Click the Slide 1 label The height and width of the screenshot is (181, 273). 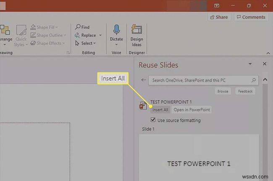[148, 129]
